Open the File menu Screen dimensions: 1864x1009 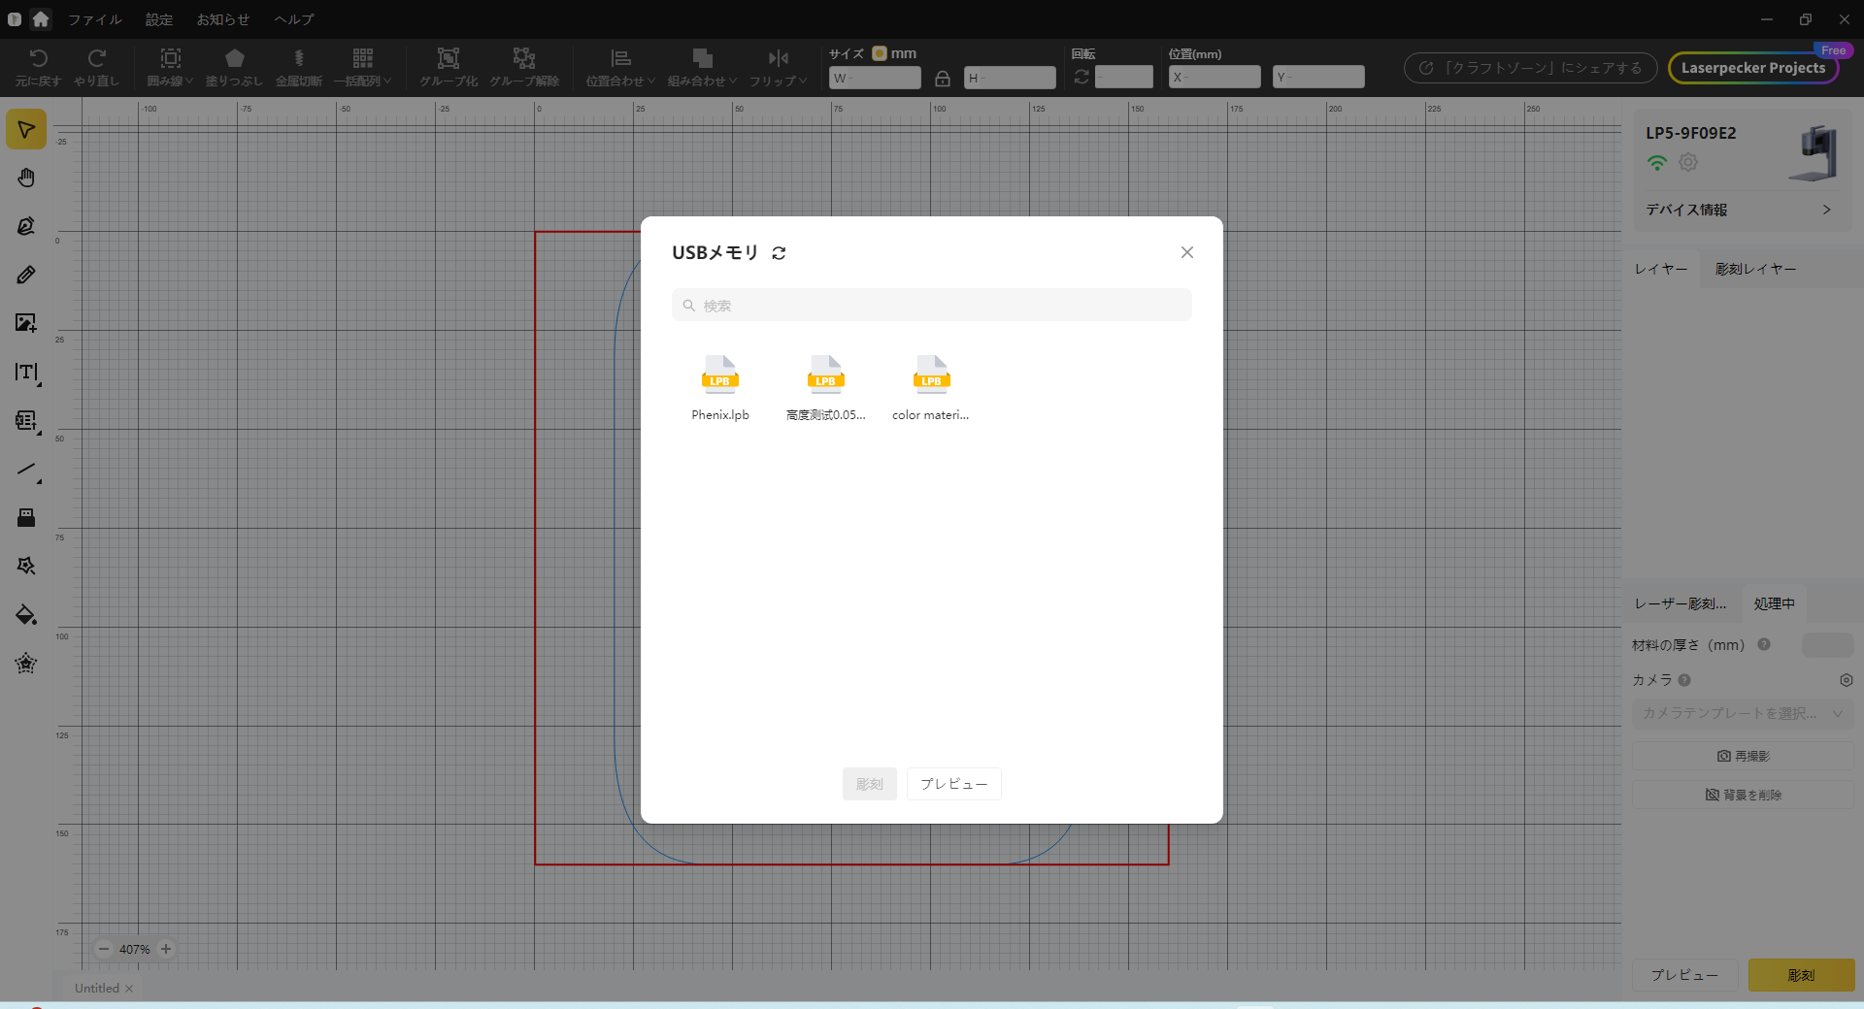pyautogui.click(x=95, y=19)
